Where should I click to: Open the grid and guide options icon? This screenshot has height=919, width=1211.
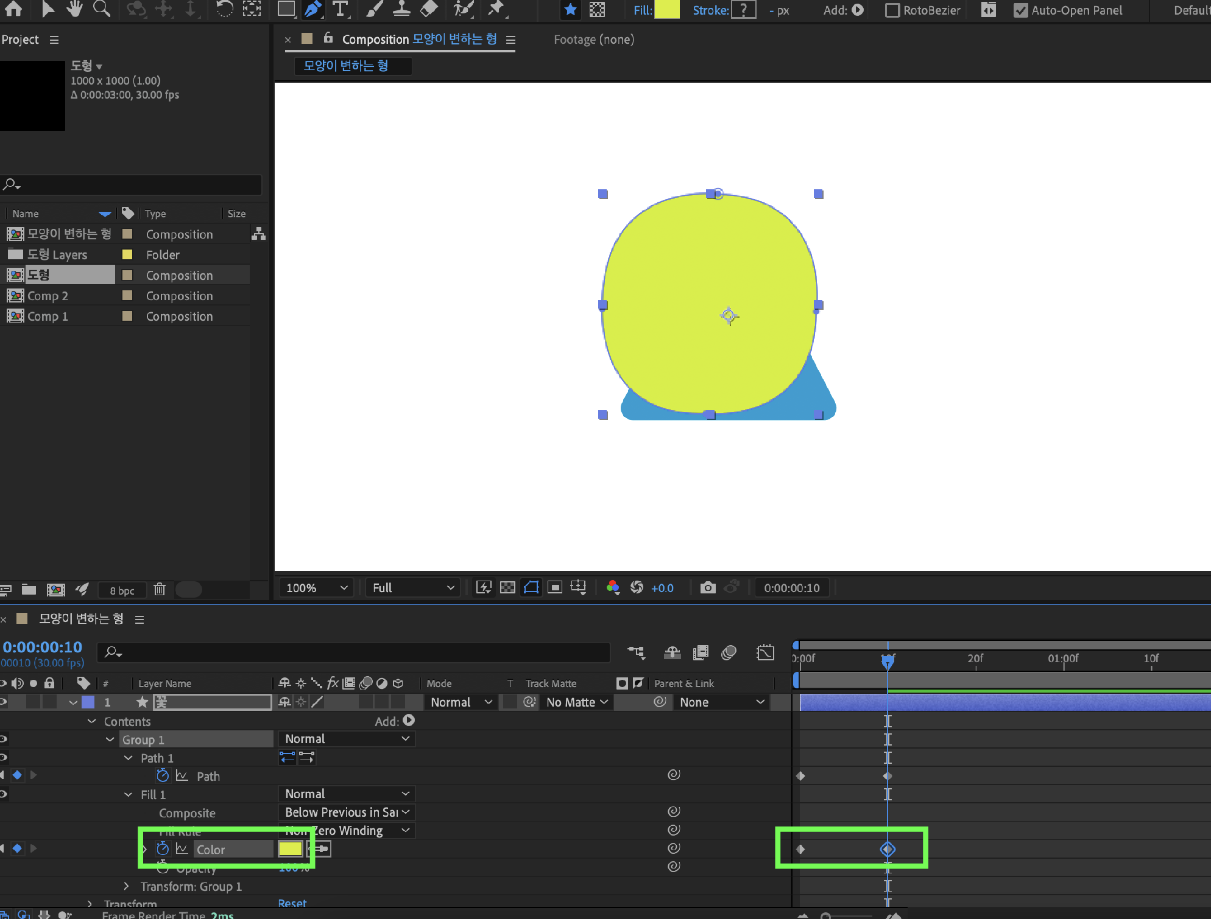click(x=578, y=587)
